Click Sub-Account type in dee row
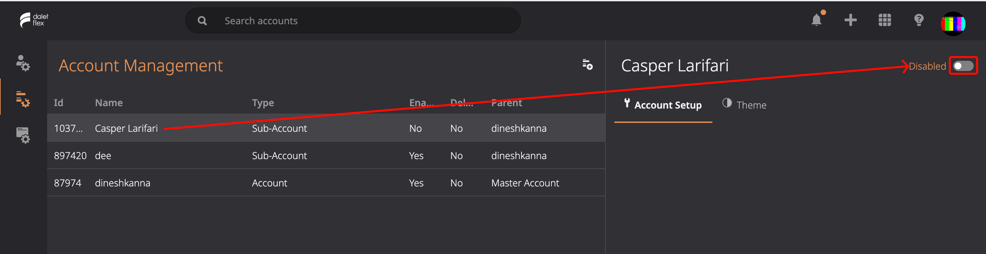The height and width of the screenshot is (254, 986). click(279, 156)
